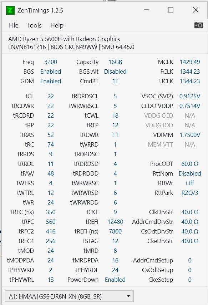Open the Help menu
Viewport: 208px width, 305px height.
pos(57,25)
